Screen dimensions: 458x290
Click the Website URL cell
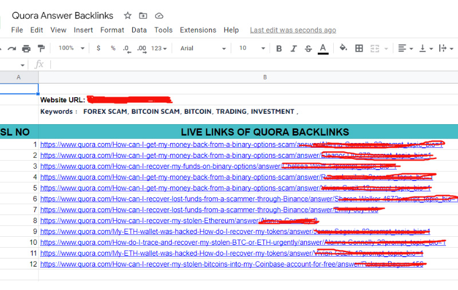(x=248, y=100)
